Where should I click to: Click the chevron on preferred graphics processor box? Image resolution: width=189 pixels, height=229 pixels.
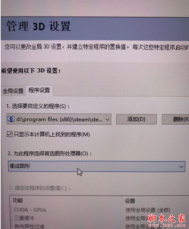pos(181,167)
